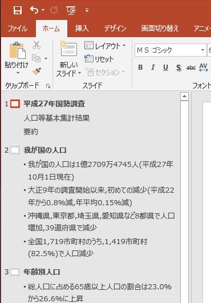Select slide 3 icon in outline
This screenshot has width=211, height=303.
[15, 272]
